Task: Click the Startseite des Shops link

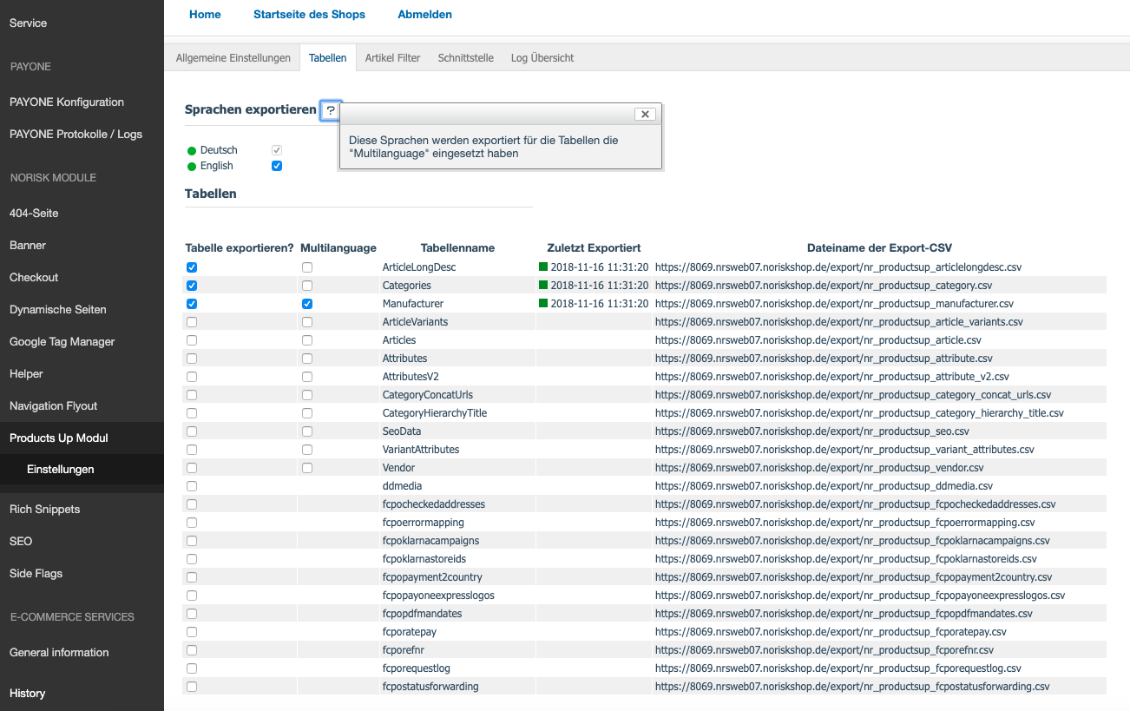Action: (309, 15)
